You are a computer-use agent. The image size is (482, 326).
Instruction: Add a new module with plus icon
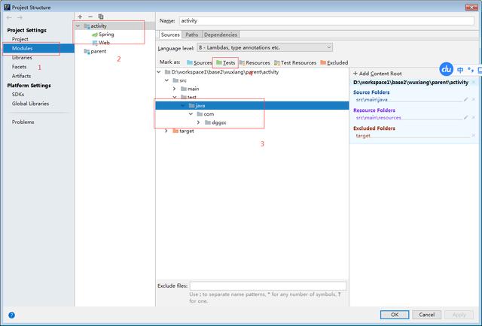point(80,17)
